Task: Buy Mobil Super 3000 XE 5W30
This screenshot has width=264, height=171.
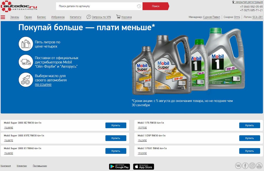Action: click(116, 125)
